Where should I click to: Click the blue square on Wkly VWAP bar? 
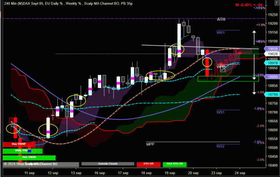click(x=29, y=151)
